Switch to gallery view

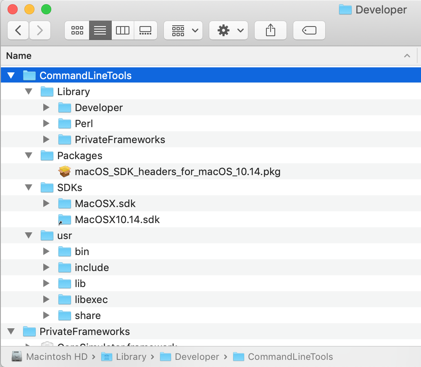pyautogui.click(x=145, y=30)
